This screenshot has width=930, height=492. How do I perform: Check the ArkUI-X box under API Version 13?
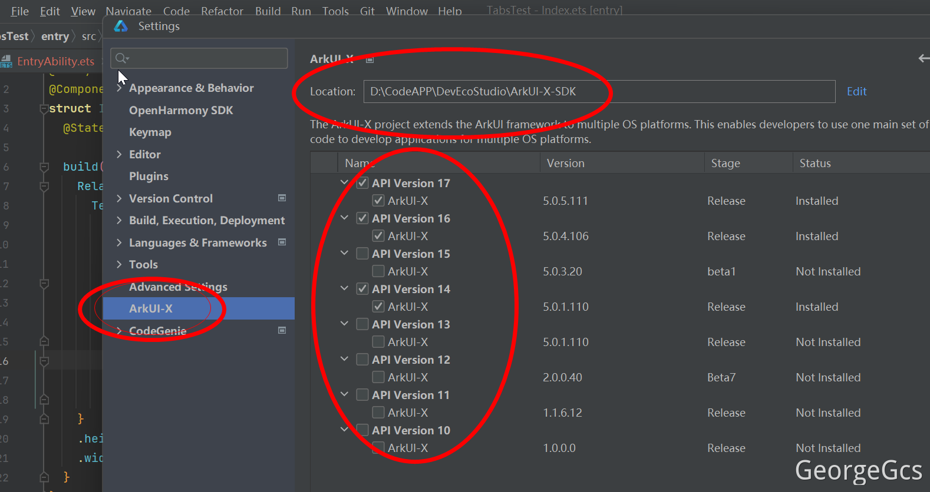tap(378, 342)
